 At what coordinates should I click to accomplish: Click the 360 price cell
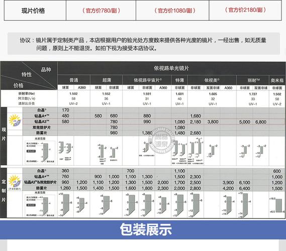(x=65, y=171)
